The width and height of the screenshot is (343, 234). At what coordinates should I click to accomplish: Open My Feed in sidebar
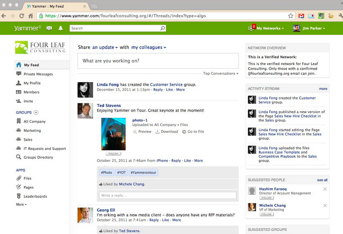pos(42,65)
